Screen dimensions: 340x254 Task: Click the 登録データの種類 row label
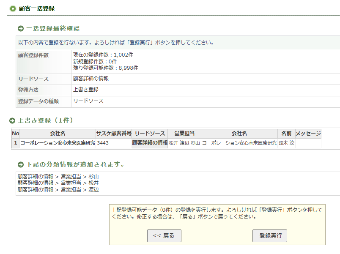coord(38,101)
